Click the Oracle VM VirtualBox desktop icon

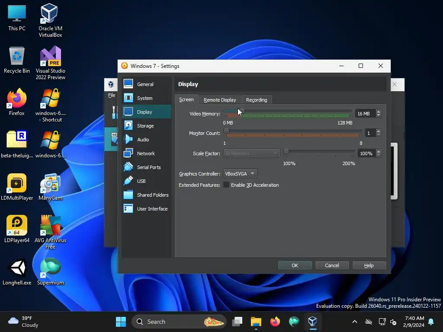[50, 20]
